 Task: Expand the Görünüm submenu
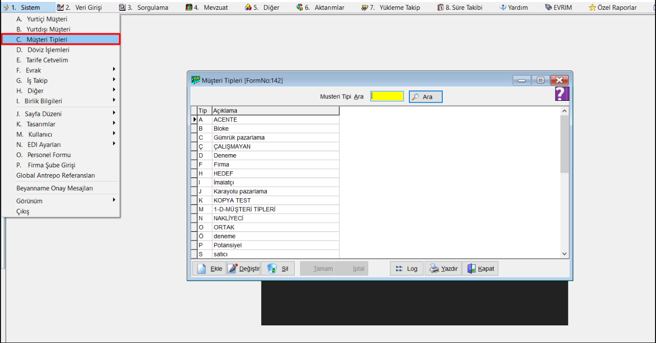click(61, 201)
